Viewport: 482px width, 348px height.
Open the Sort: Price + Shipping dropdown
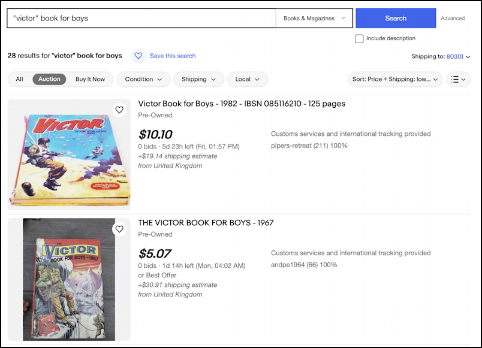[395, 79]
